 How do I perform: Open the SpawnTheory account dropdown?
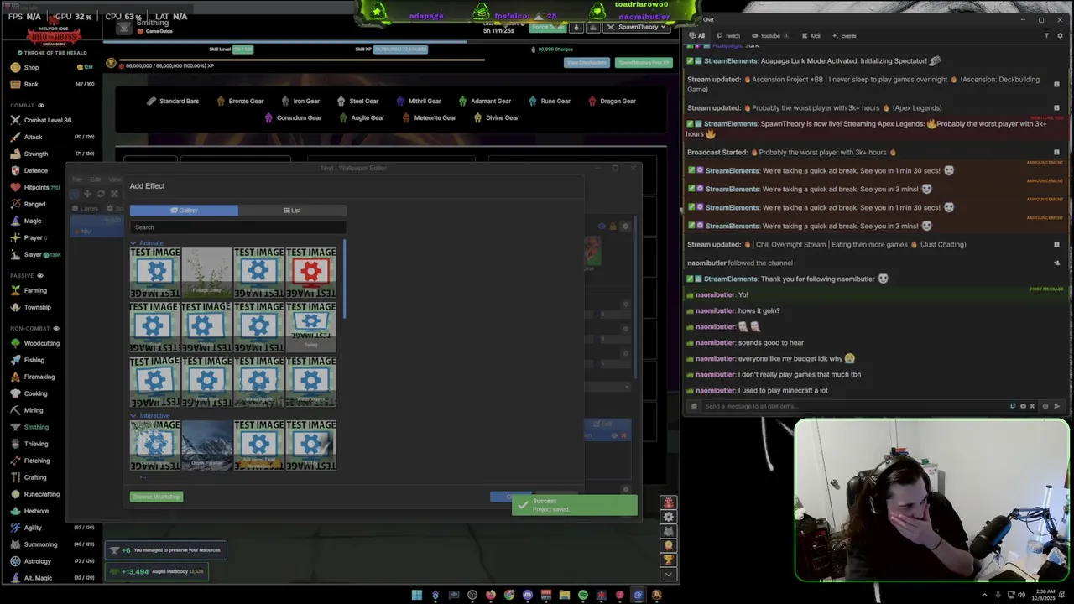tap(636, 27)
